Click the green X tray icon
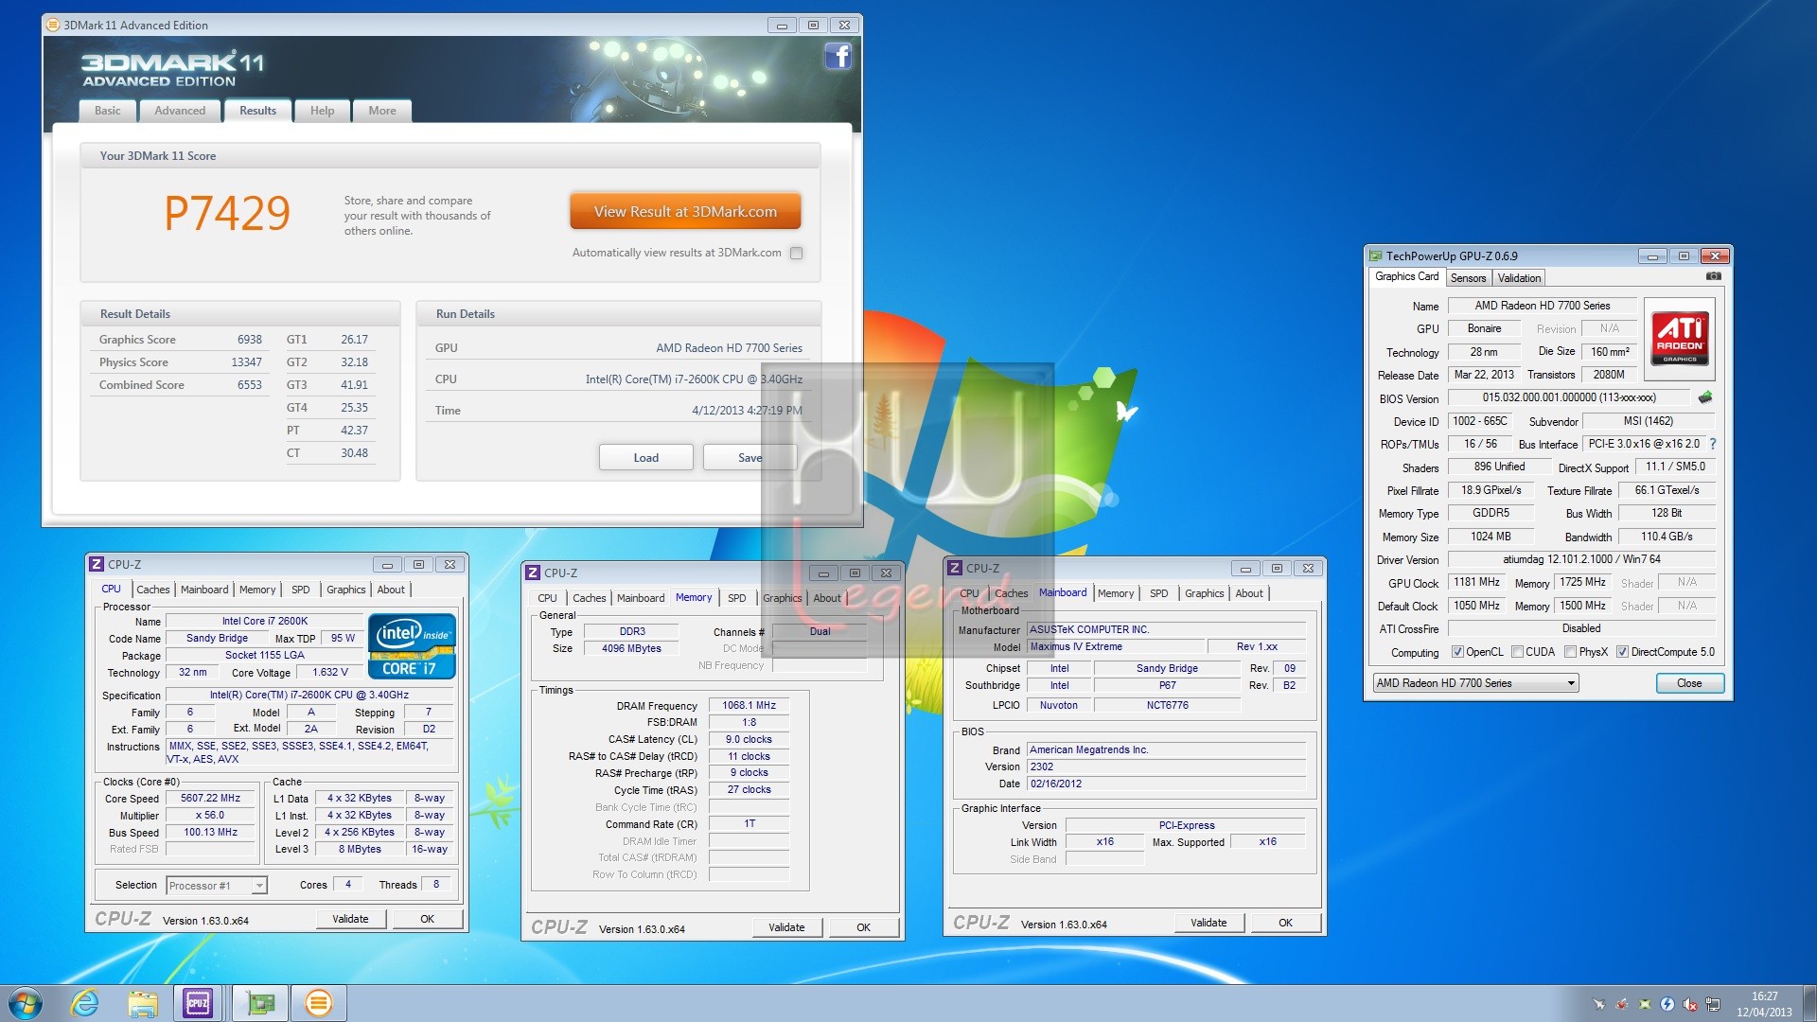The width and height of the screenshot is (1817, 1022). [x=1645, y=1004]
